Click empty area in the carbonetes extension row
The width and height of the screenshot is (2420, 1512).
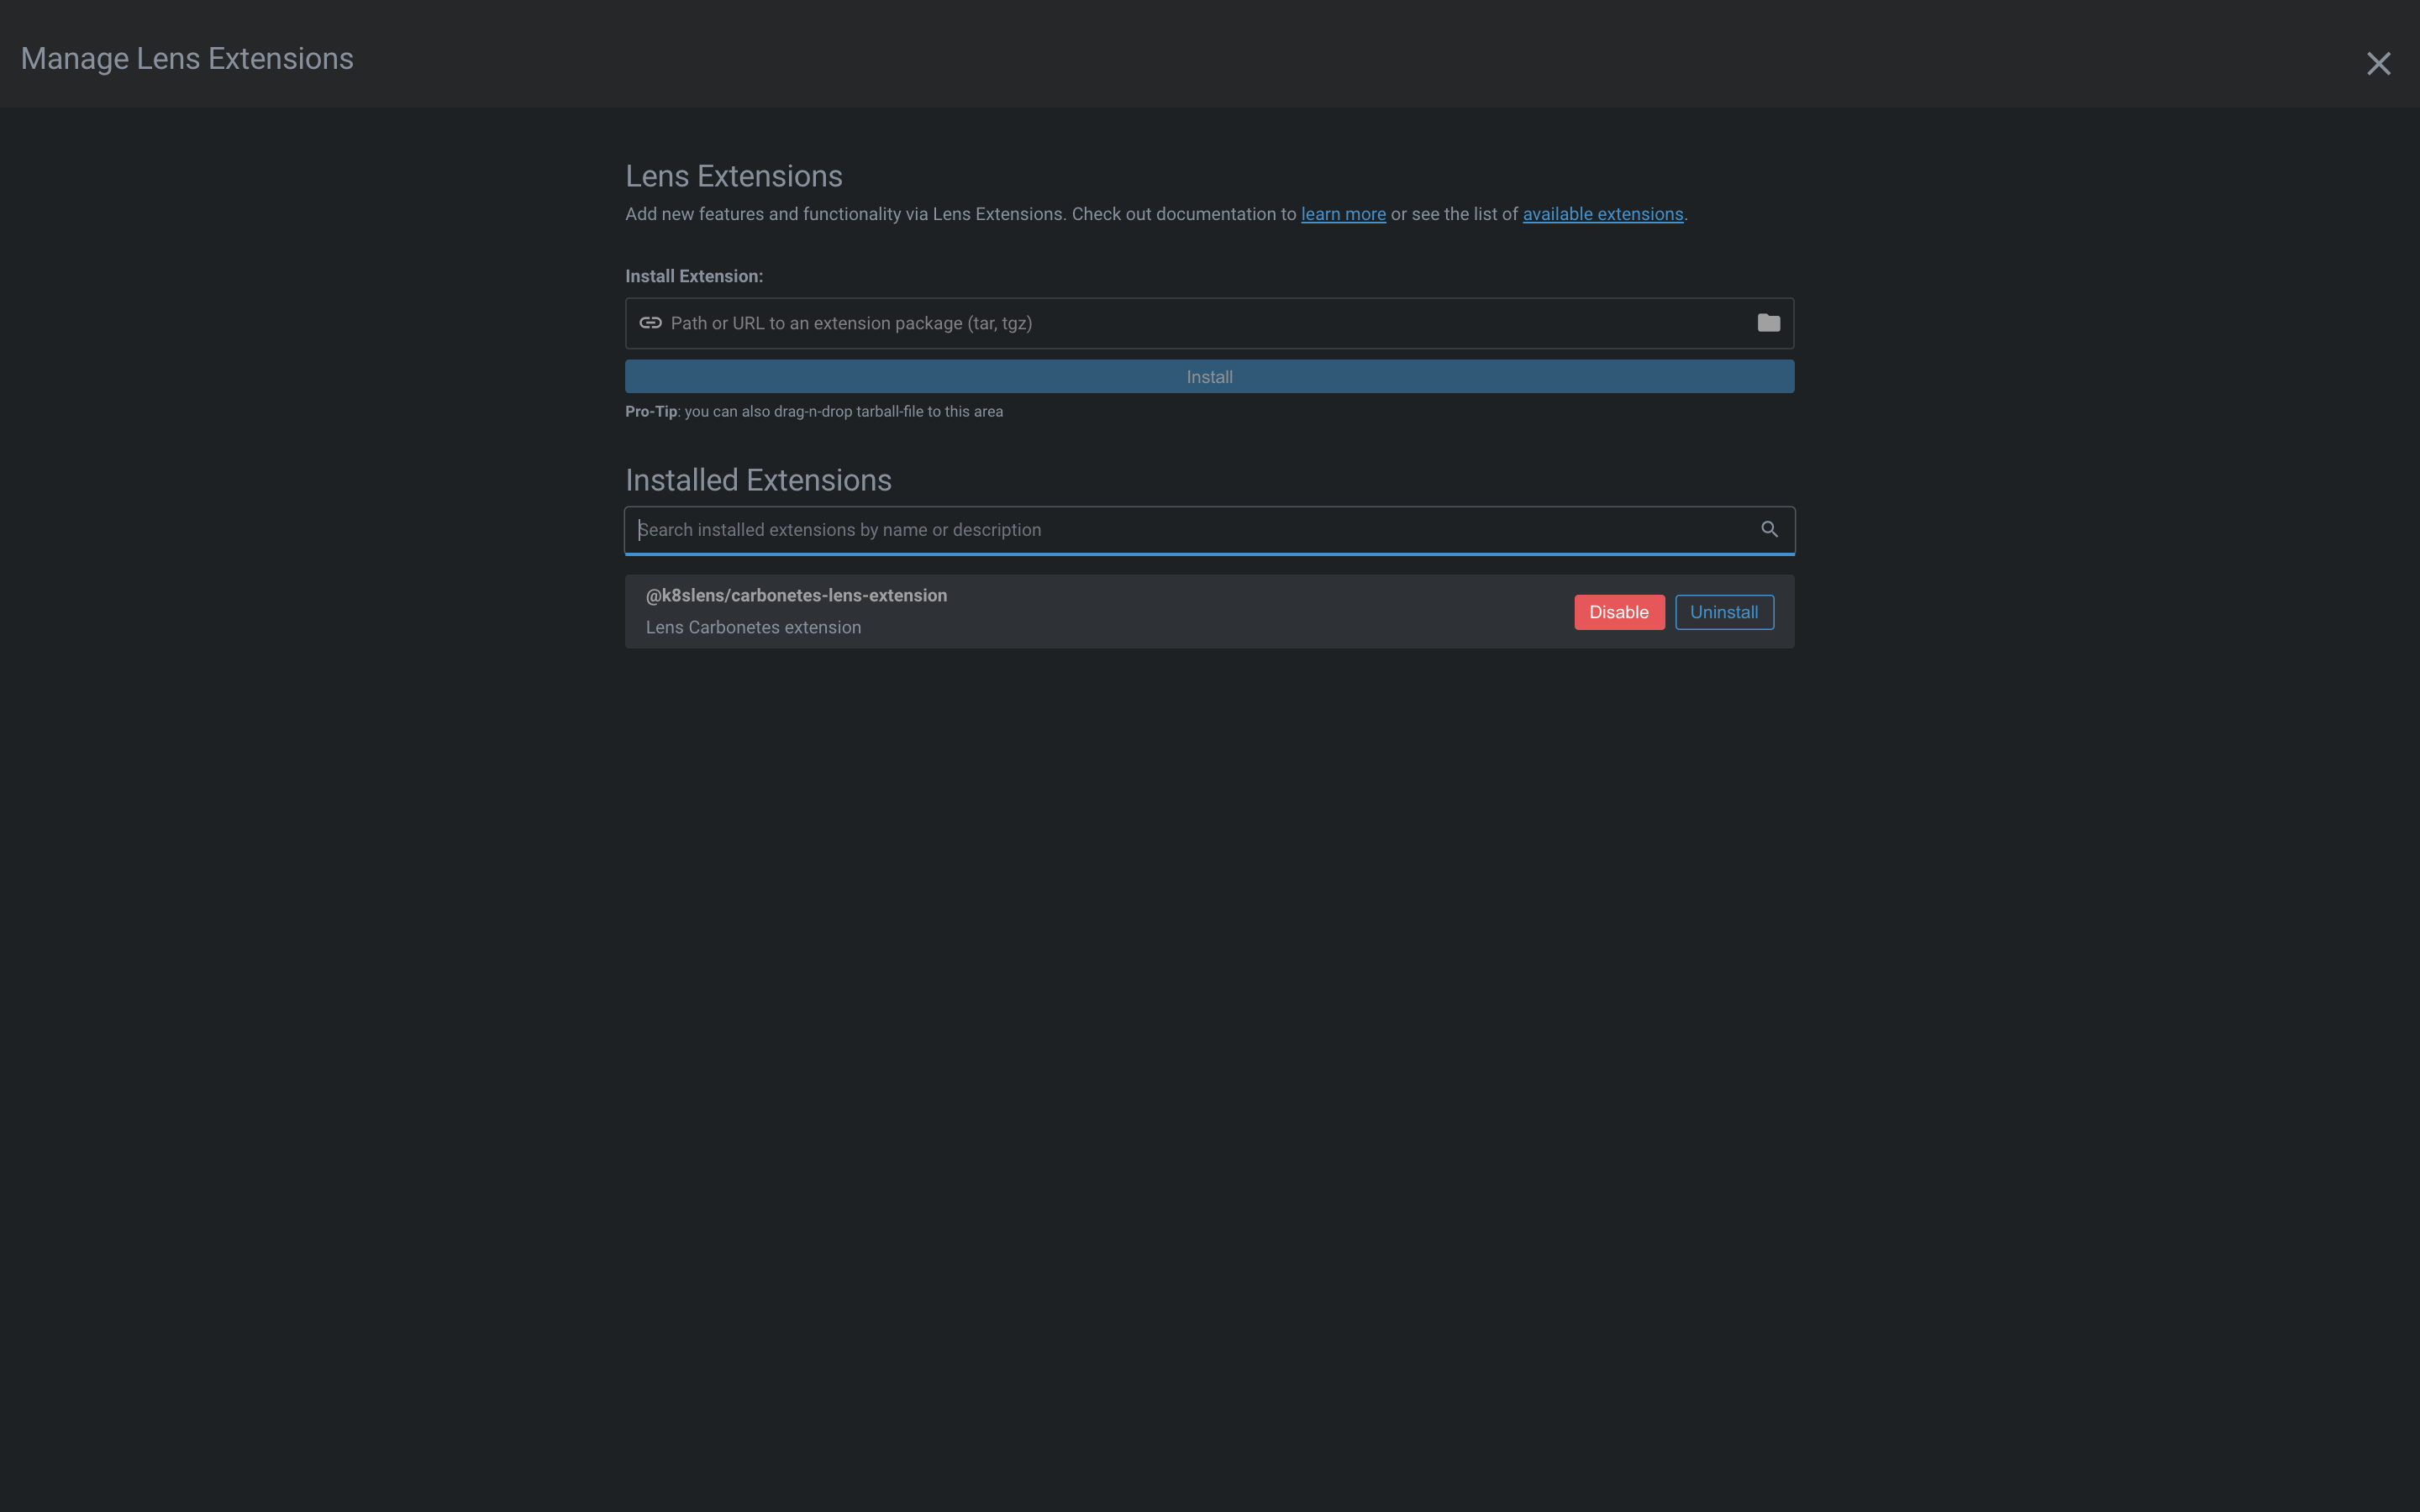point(1250,612)
